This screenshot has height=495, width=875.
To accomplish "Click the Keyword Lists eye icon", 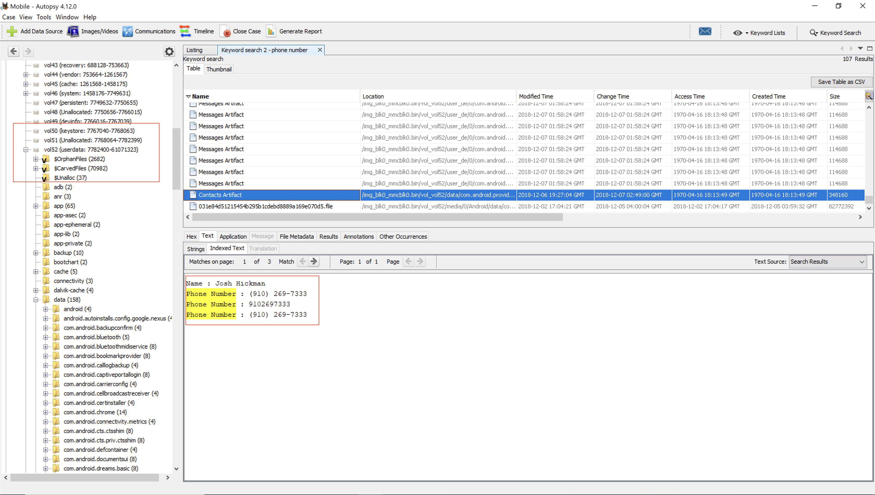I will click(738, 33).
